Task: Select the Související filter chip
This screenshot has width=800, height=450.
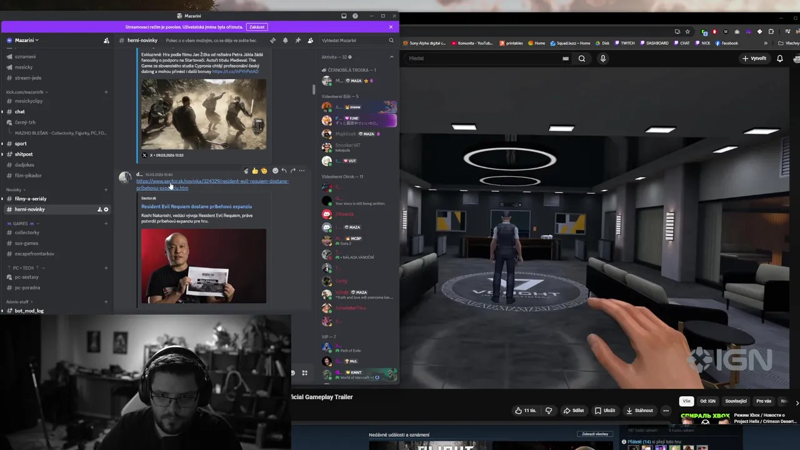Action: [736, 401]
